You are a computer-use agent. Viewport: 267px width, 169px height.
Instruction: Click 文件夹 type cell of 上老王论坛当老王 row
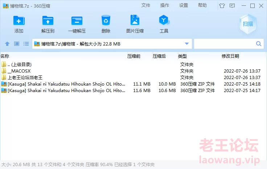point(187,78)
